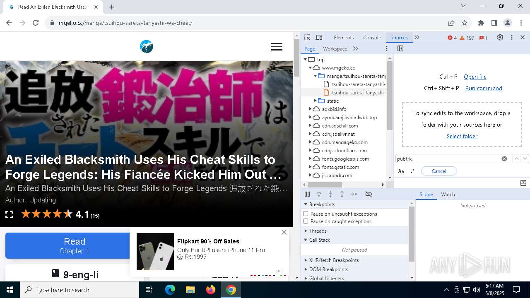Click the debugger Step icon
This screenshot has height=298, width=530.
pyautogui.click(x=354, y=194)
